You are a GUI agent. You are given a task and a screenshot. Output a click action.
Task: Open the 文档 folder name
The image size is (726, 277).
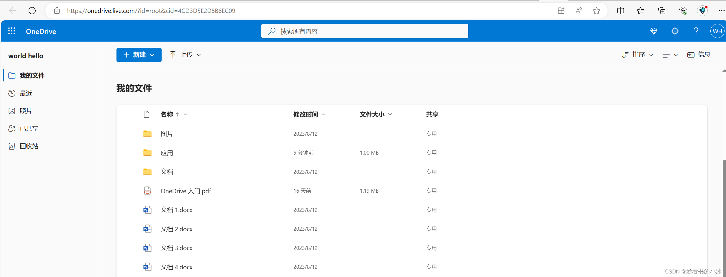pyautogui.click(x=167, y=172)
